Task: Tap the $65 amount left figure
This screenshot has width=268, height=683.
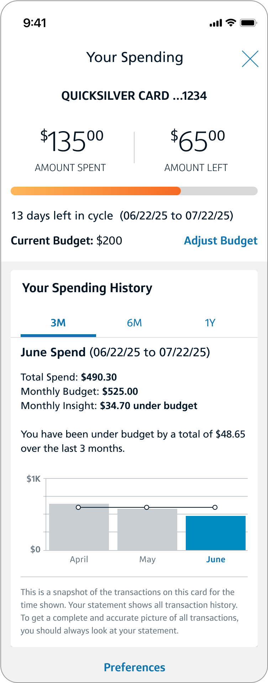Action: (198, 141)
